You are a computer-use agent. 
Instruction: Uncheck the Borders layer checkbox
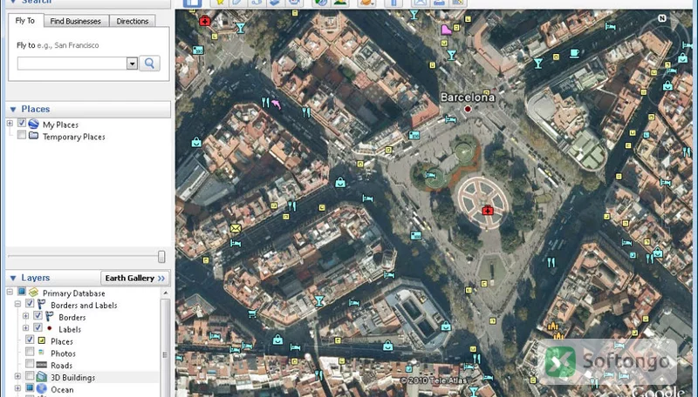coord(38,316)
